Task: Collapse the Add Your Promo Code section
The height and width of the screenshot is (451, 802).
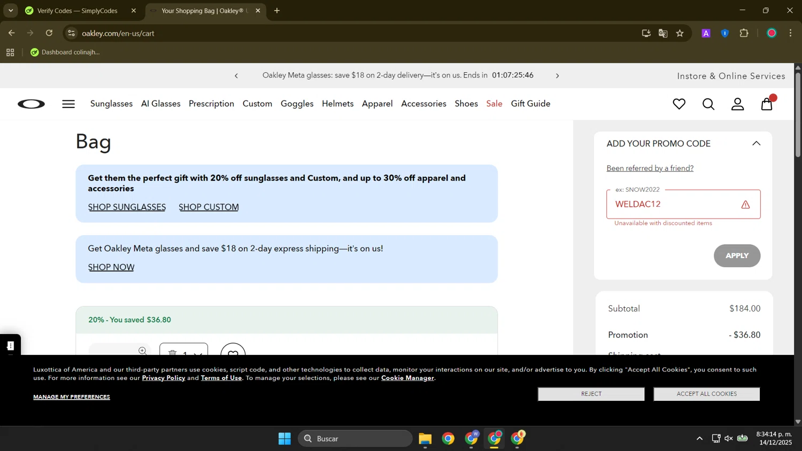Action: coord(756,143)
